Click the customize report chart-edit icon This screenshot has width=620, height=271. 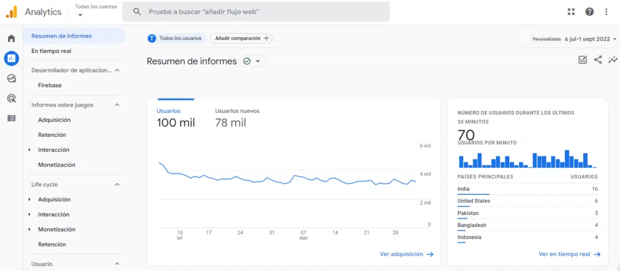point(582,60)
